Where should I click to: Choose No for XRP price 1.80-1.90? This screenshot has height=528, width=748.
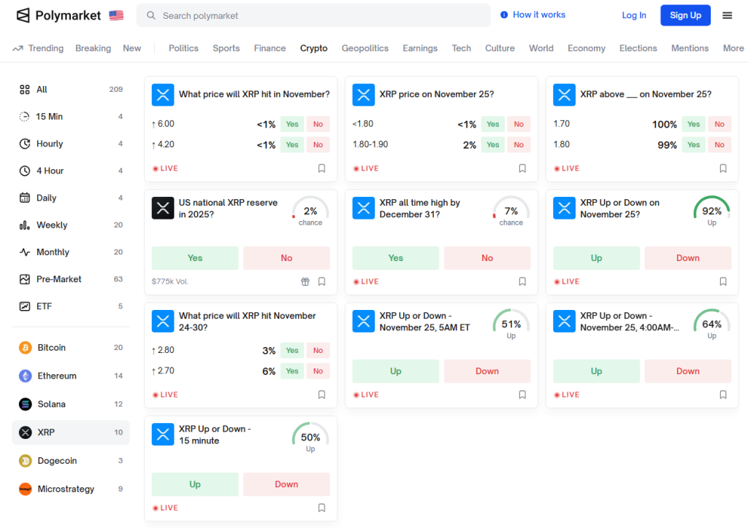pos(519,145)
